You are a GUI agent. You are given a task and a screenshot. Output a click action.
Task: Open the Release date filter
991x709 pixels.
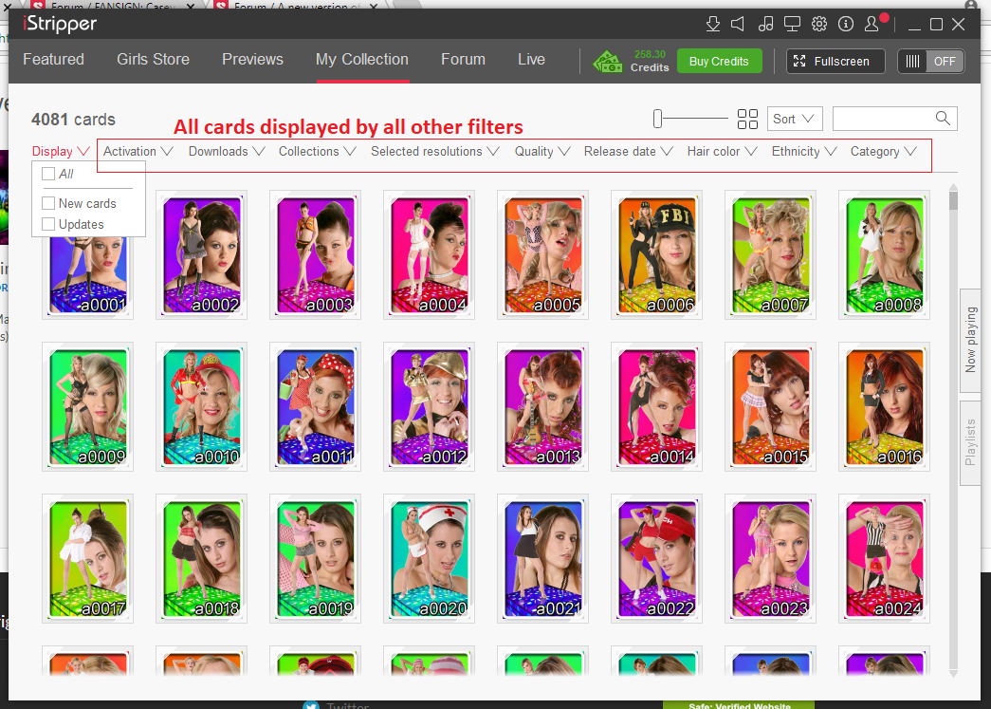pyautogui.click(x=628, y=152)
